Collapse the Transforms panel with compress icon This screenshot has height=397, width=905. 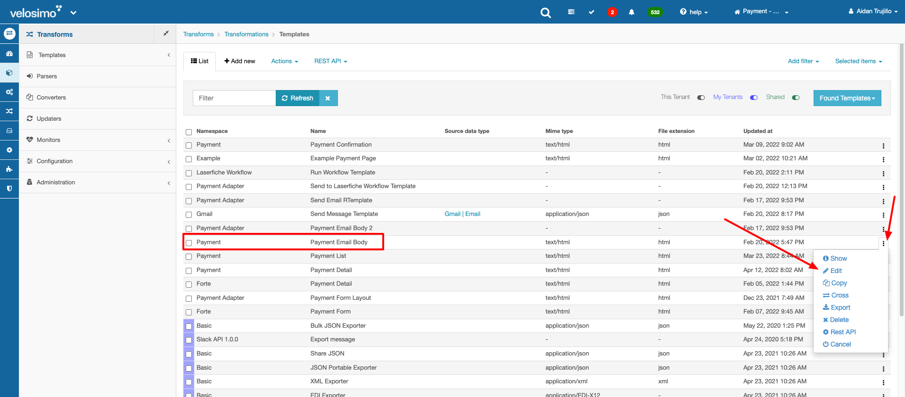(166, 33)
